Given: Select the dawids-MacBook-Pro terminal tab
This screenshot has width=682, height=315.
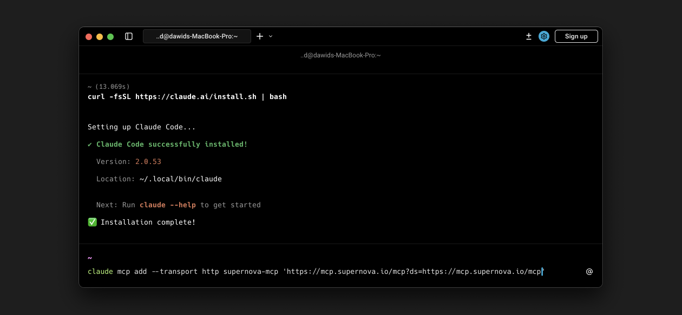Looking at the screenshot, I should tap(197, 36).
